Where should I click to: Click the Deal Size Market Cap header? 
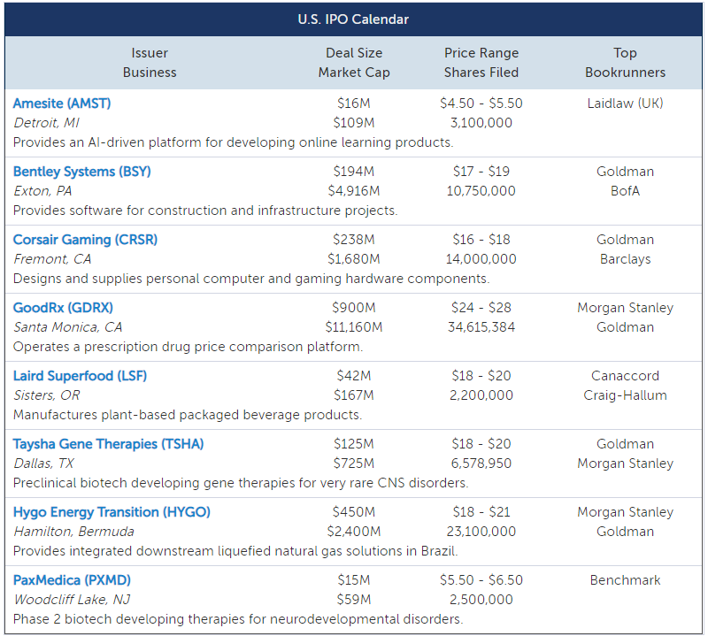coord(354,63)
